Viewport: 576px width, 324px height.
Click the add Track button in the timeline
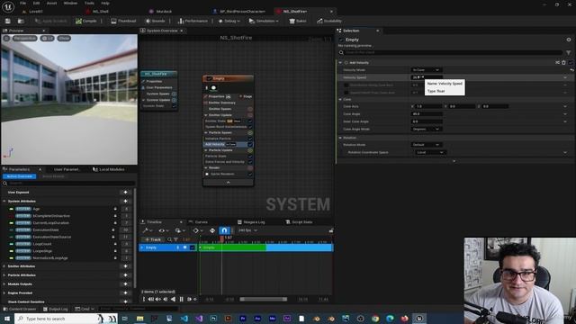point(153,239)
